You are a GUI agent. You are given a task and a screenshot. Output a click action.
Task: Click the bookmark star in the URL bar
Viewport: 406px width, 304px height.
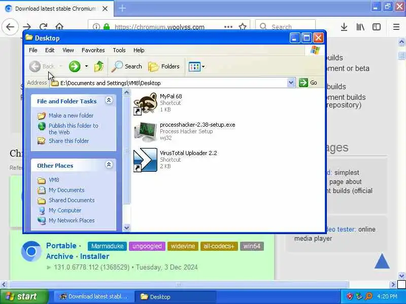[x=243, y=27]
